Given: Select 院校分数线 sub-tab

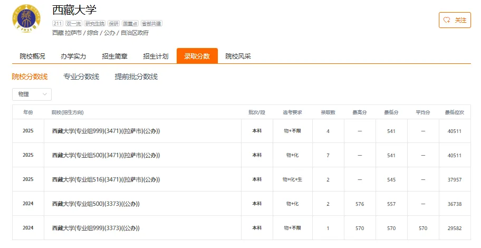Looking at the screenshot, I should (x=30, y=77).
